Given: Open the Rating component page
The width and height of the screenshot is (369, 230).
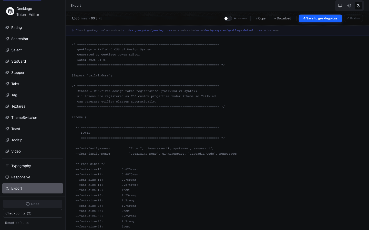Looking at the screenshot, I should [33, 28].
